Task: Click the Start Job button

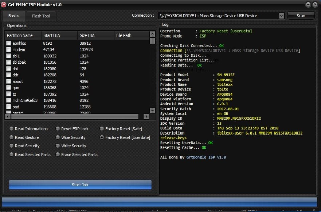Action: coord(80,185)
